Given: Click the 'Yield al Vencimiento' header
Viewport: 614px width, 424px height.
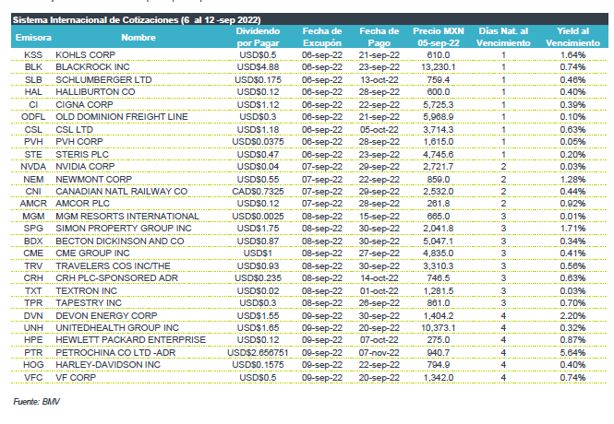Looking at the screenshot, I should (x=572, y=37).
